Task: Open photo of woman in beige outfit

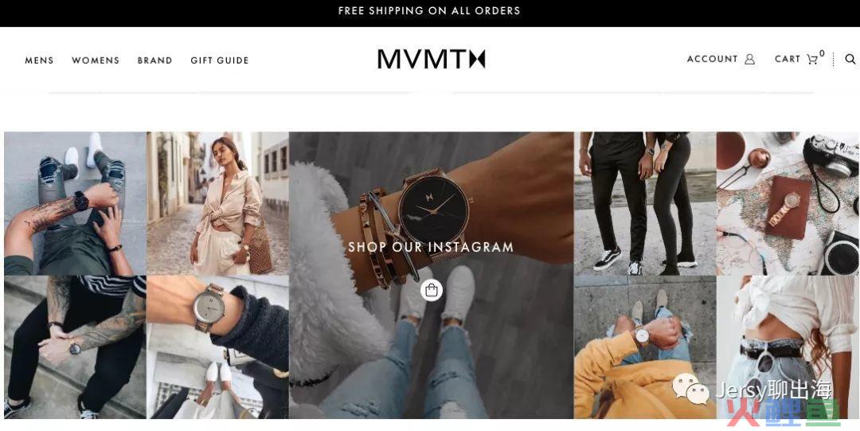Action: pyautogui.click(x=217, y=203)
